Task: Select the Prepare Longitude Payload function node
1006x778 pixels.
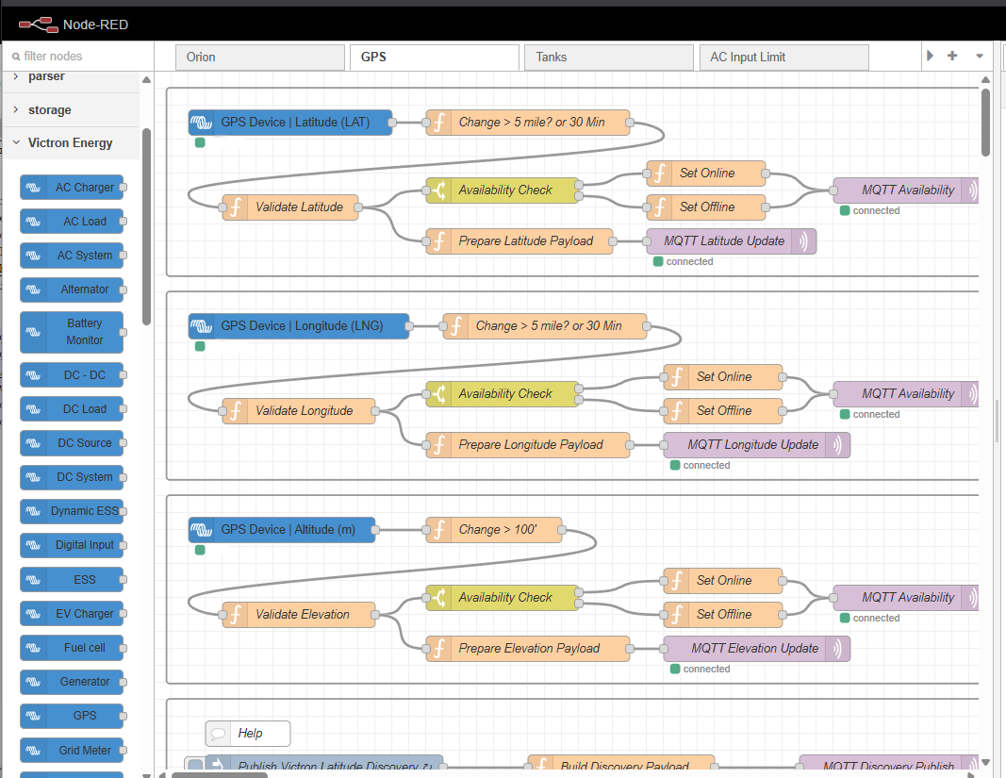Action: point(528,445)
